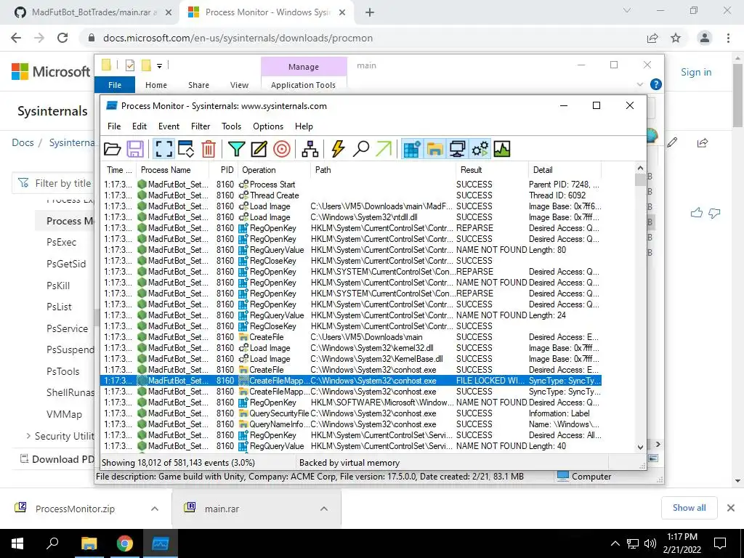Click the taskbar search magnifier
The height and width of the screenshot is (558, 744).
pos(52,543)
